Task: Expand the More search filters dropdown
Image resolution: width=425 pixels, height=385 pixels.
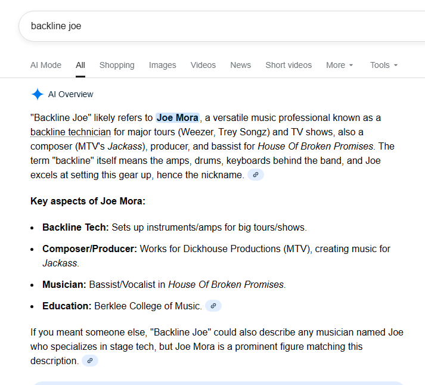Action: point(339,65)
